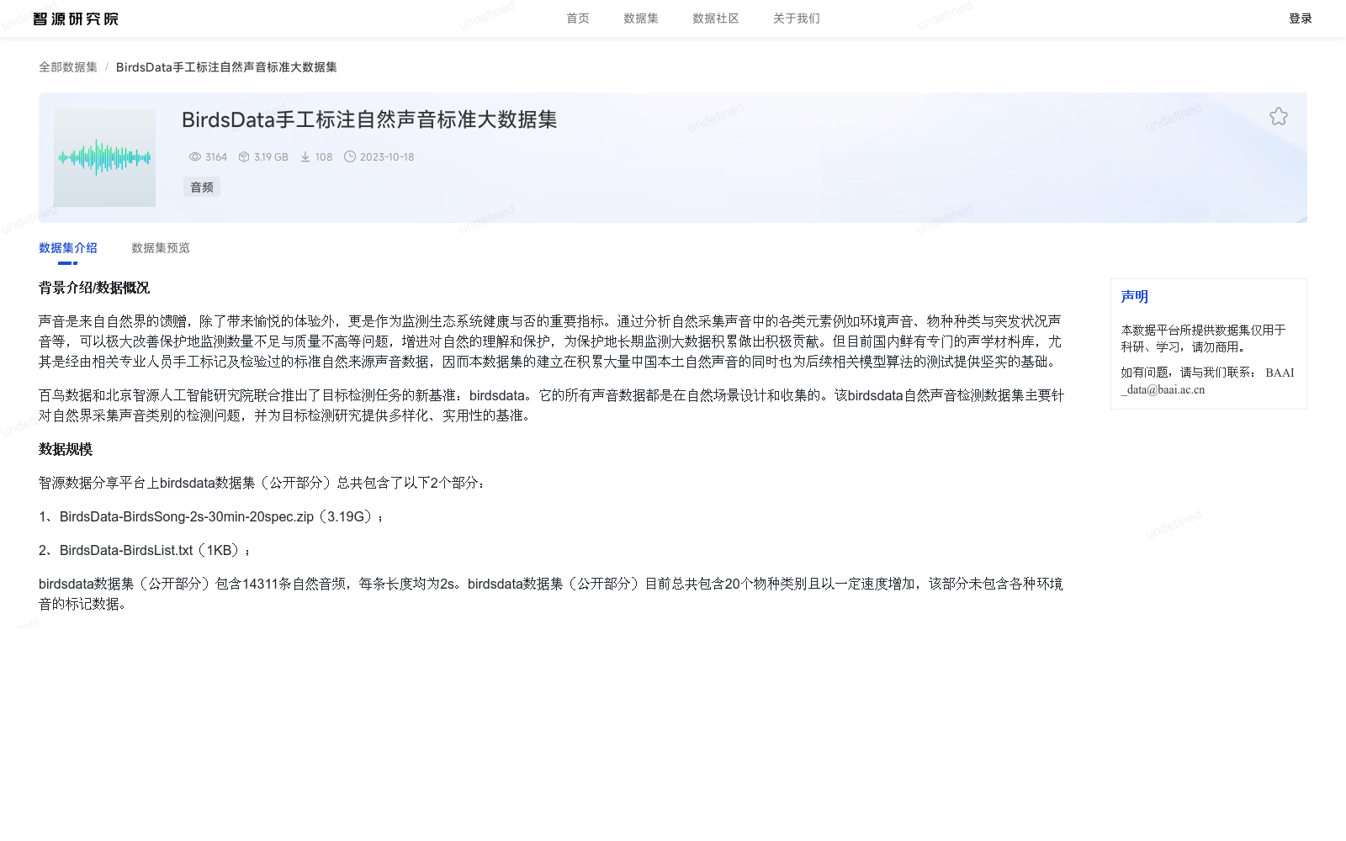Open the 数据集 nav item
The height and width of the screenshot is (841, 1346).
coord(641,19)
